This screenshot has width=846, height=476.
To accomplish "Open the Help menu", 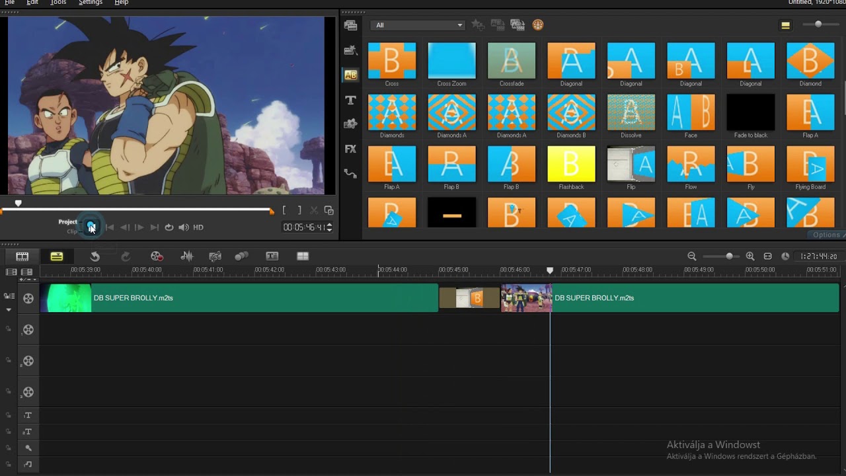I will tap(122, 3).
